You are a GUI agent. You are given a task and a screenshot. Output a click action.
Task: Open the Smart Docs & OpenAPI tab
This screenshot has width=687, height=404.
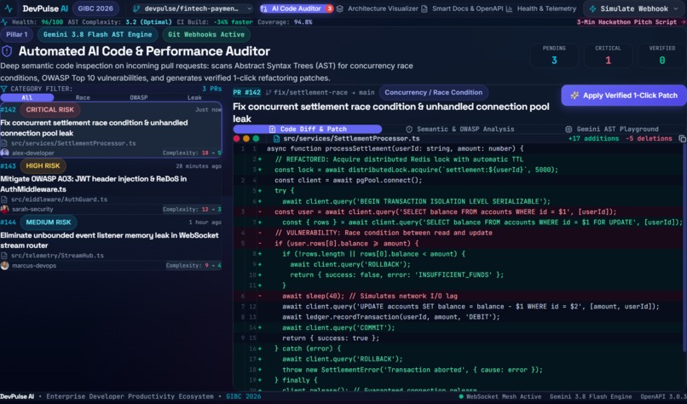click(462, 9)
